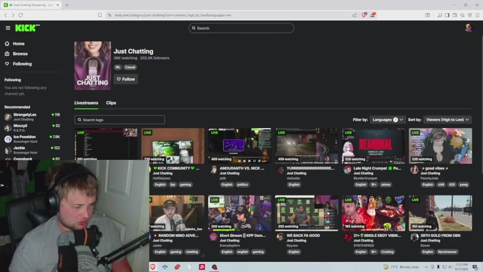Open Browse in the sidebar
Image resolution: width=483 pixels, height=272 pixels.
click(20, 54)
